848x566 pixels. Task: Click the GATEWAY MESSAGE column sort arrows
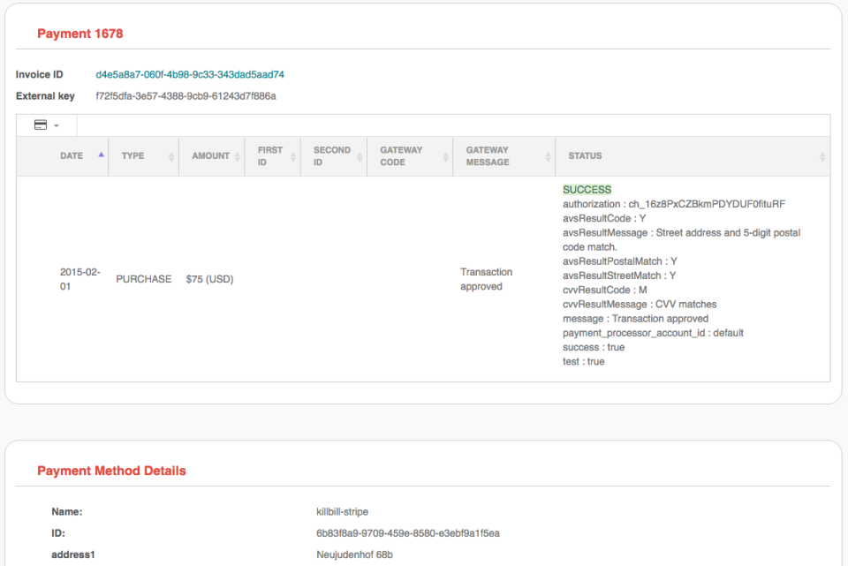548,156
